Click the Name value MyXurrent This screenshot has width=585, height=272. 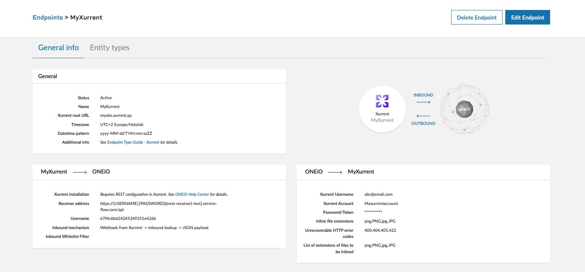(110, 107)
